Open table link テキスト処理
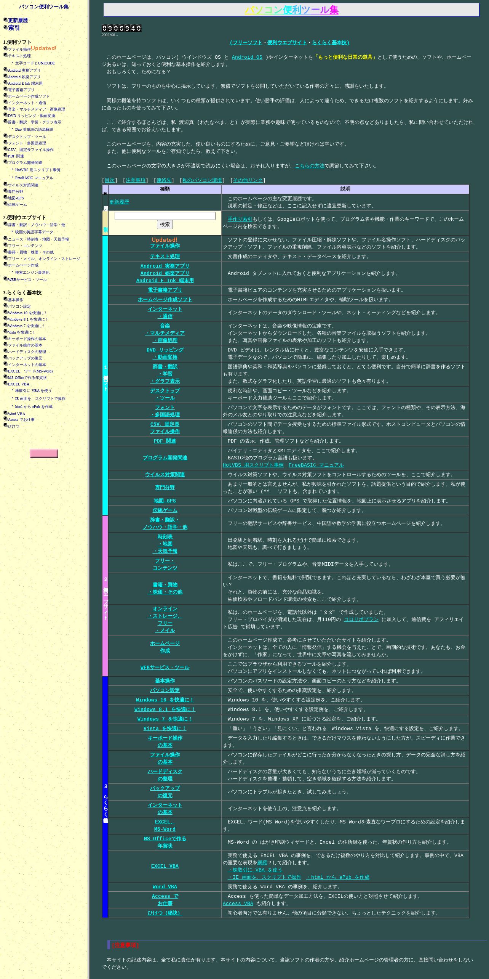Viewport: 489px width, 979px height. [x=165, y=257]
